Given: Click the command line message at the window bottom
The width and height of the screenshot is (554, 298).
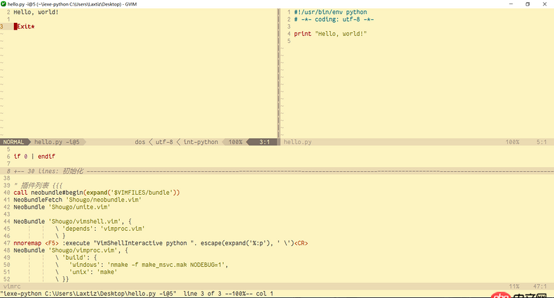Looking at the screenshot, I should point(136,294).
